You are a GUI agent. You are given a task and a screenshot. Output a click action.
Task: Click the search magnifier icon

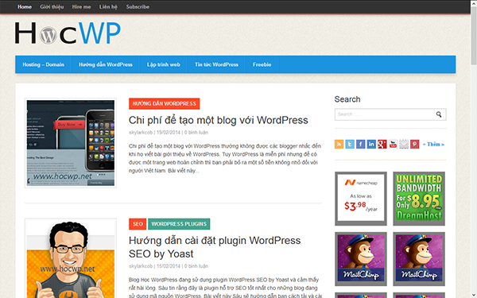point(439,114)
